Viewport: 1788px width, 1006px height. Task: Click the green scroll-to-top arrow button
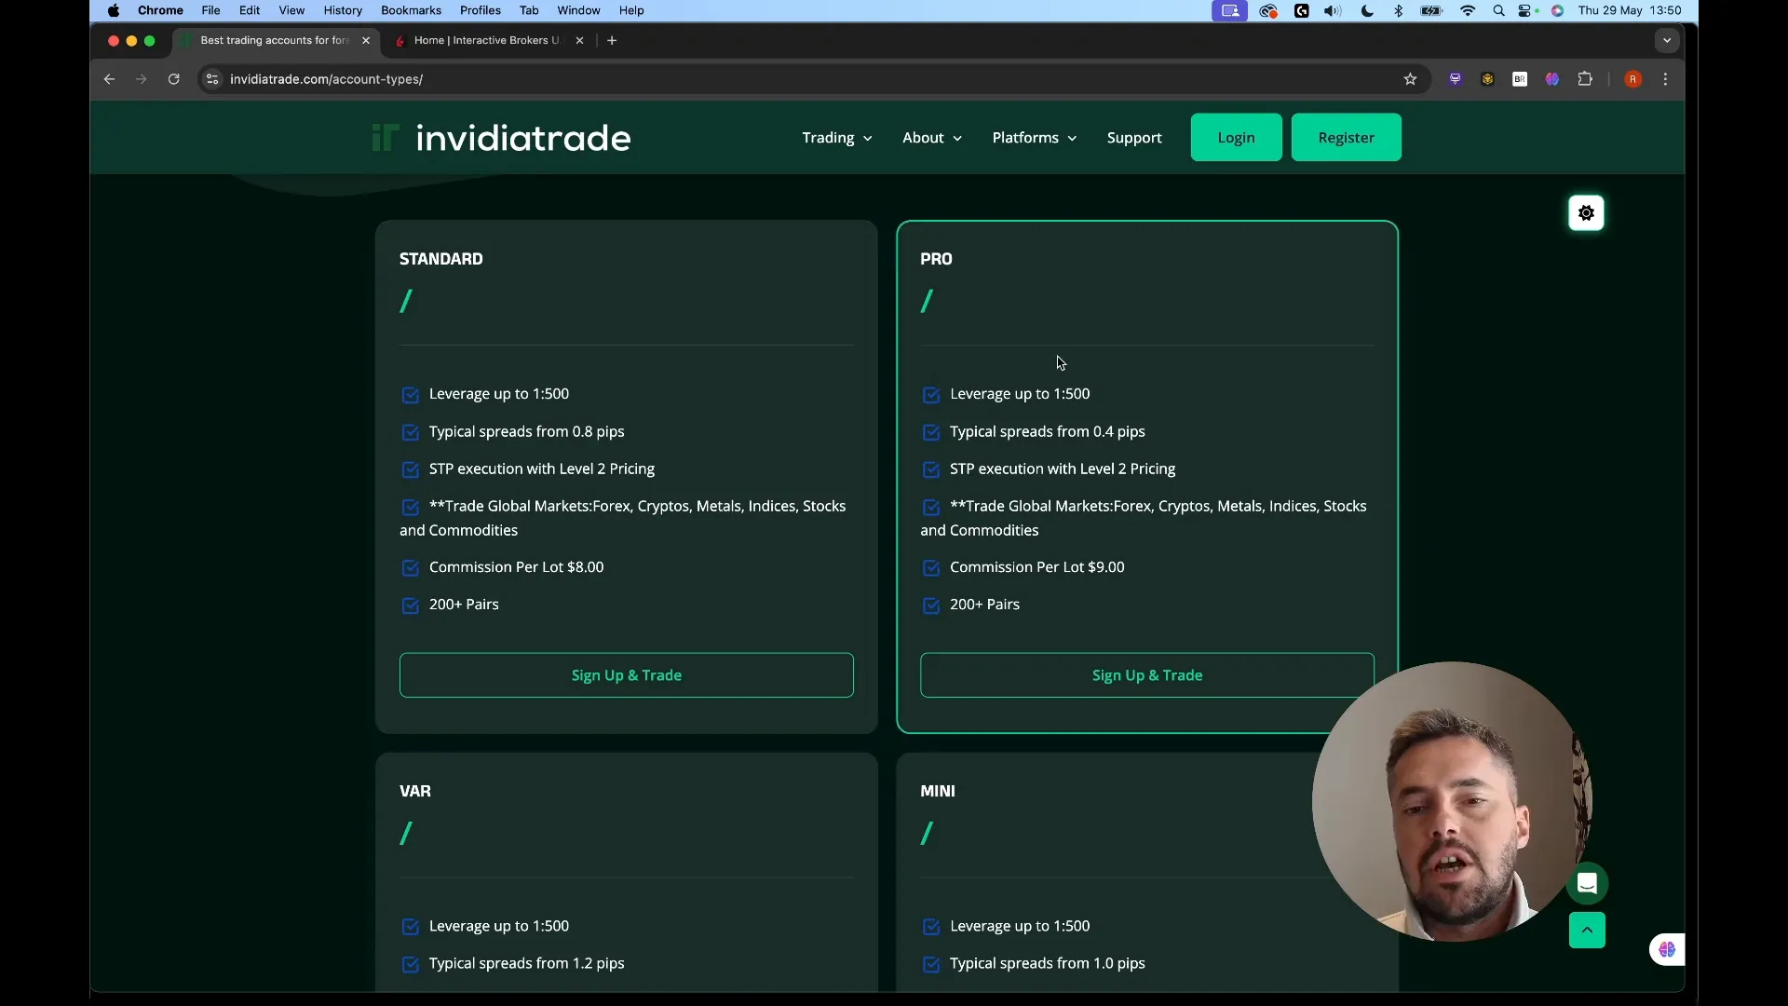(x=1587, y=930)
